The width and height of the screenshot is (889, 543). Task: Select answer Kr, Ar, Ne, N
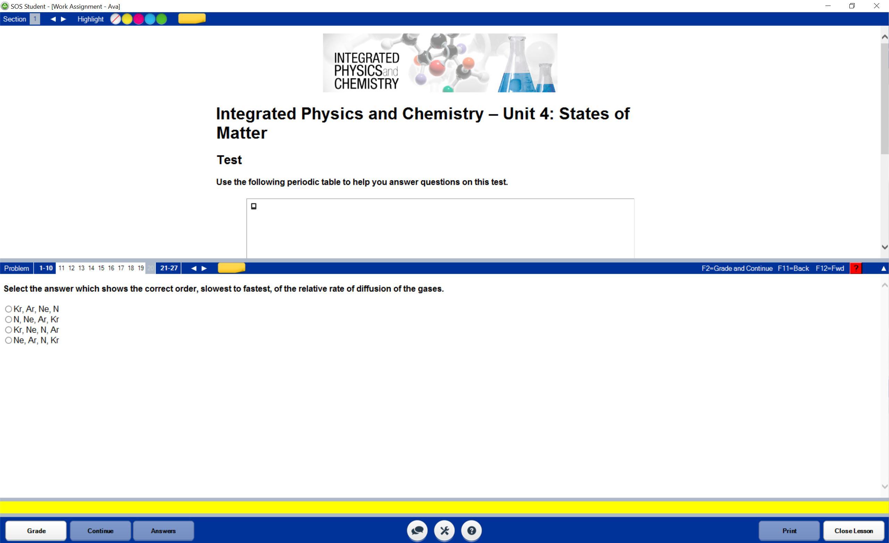coord(9,309)
